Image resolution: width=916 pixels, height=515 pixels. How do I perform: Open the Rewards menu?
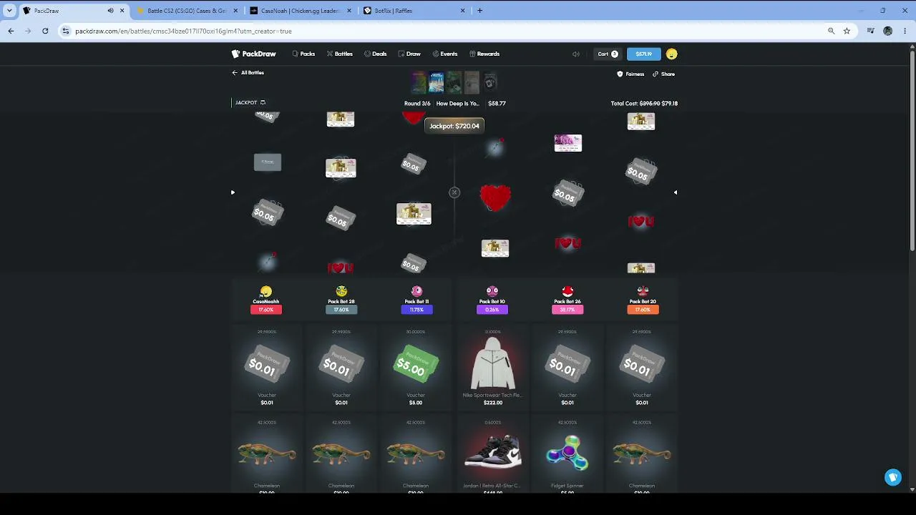(484, 54)
